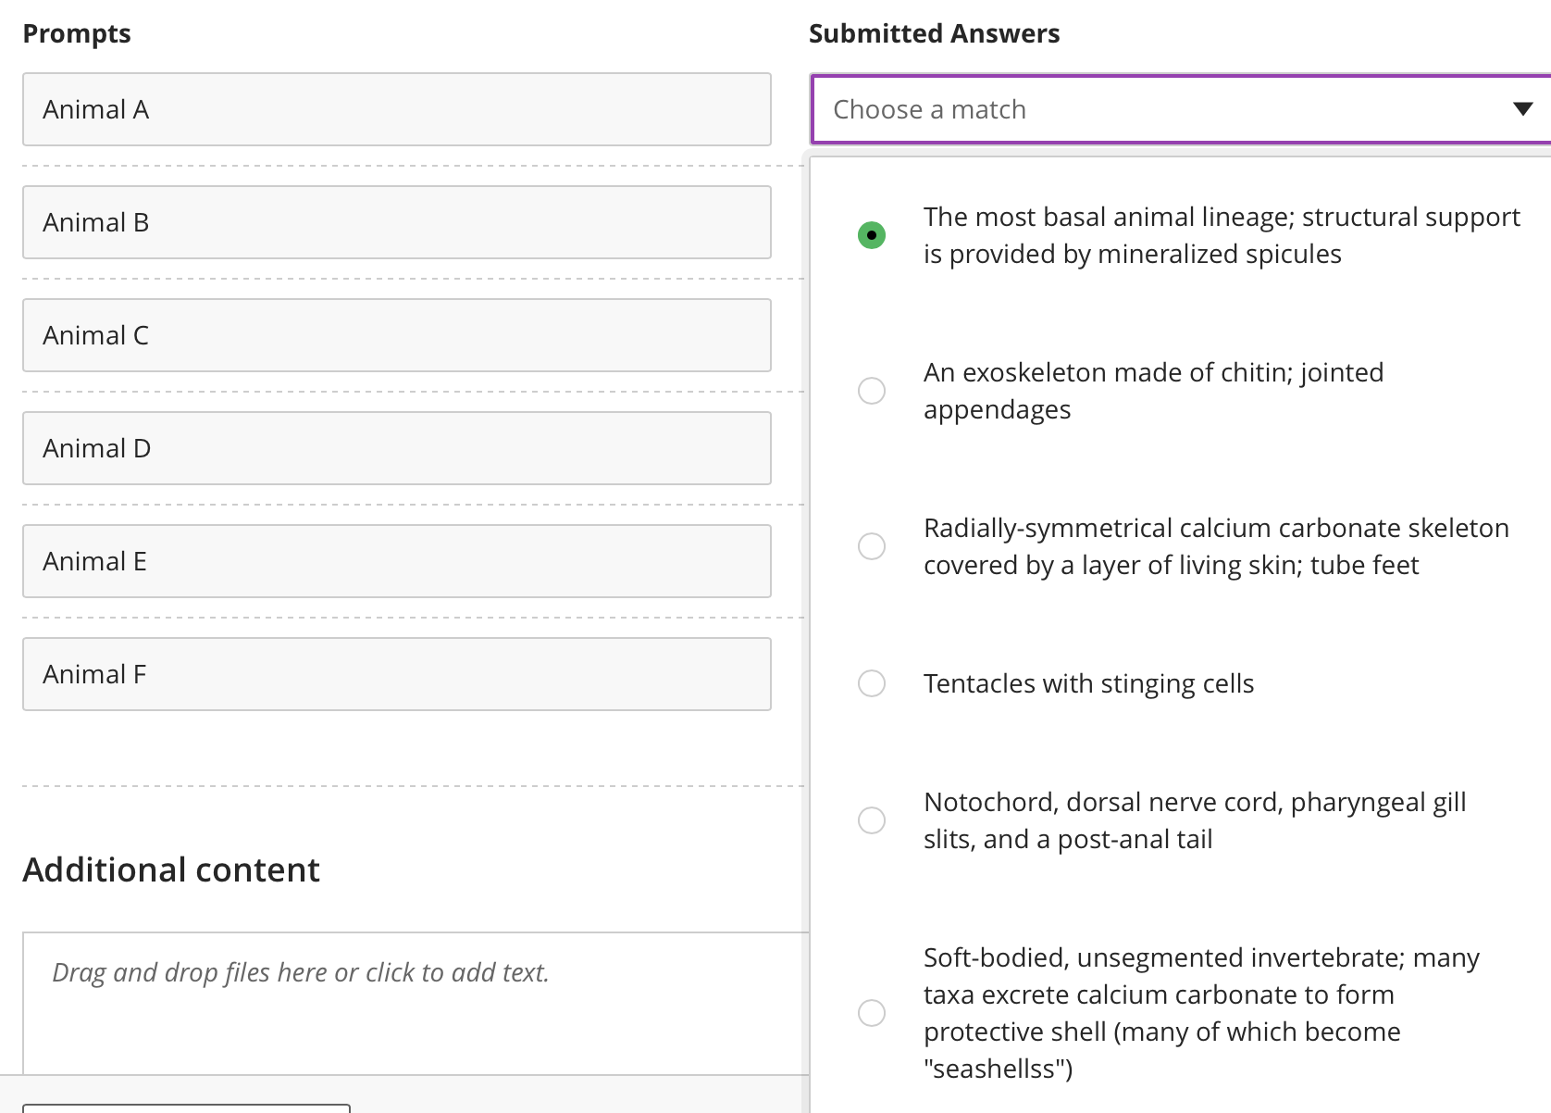Viewport: 1551px width, 1113px height.
Task: Click the Animal A prompt box
Action: point(397,109)
